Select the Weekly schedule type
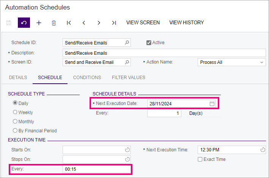269x178 pixels. tap(15, 113)
